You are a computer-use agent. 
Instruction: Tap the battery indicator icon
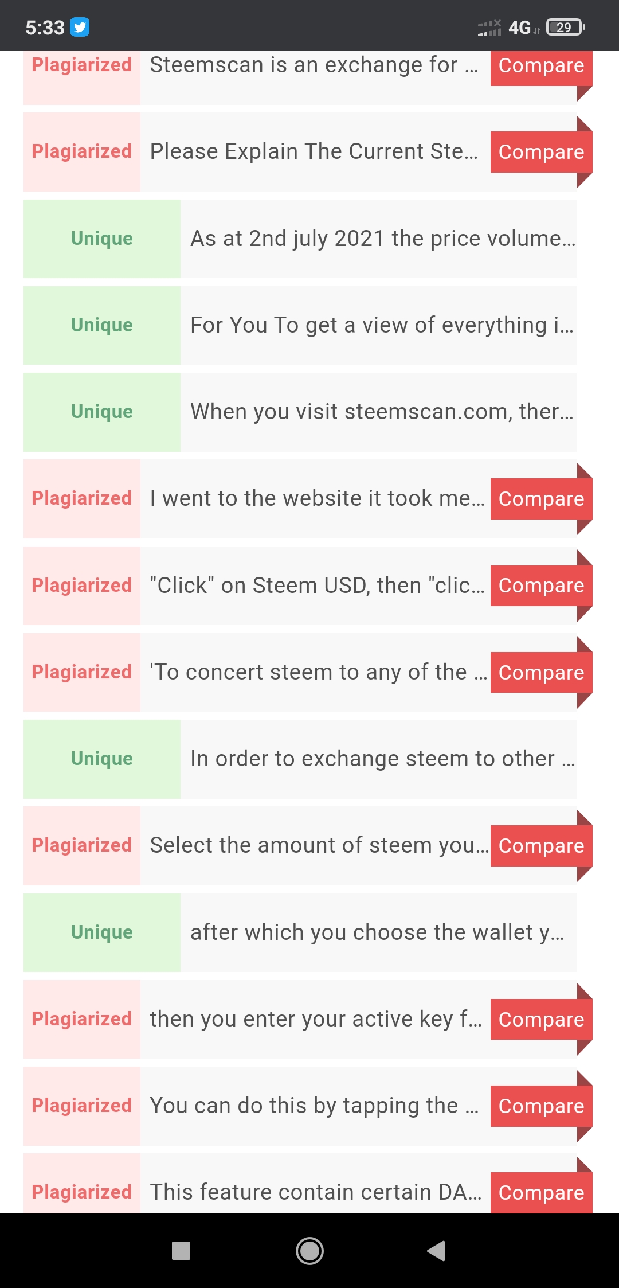point(566,27)
